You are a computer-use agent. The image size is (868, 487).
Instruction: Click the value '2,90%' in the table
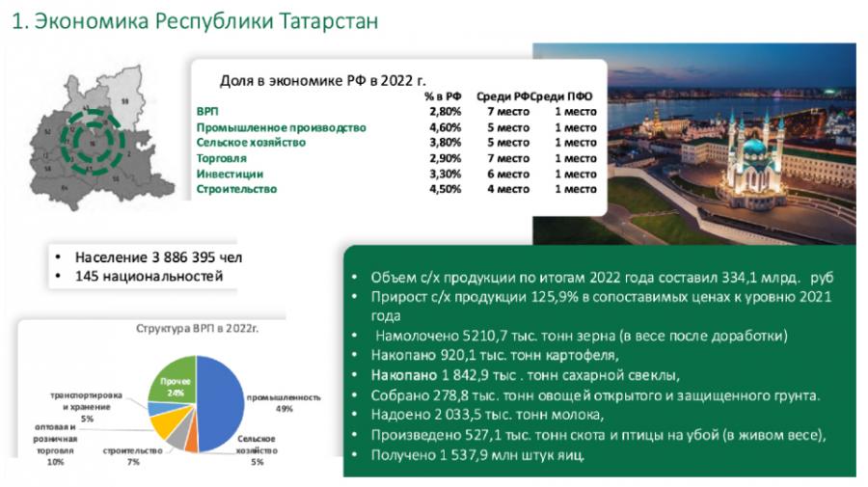click(x=445, y=158)
